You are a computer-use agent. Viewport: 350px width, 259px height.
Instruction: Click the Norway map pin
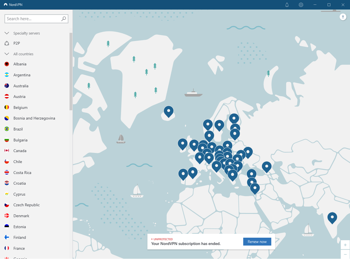tap(208, 124)
